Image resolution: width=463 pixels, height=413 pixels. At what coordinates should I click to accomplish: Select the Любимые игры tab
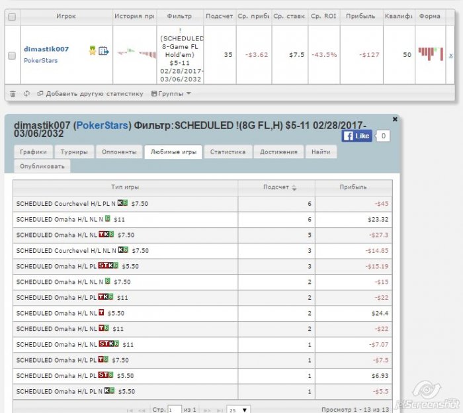click(173, 152)
